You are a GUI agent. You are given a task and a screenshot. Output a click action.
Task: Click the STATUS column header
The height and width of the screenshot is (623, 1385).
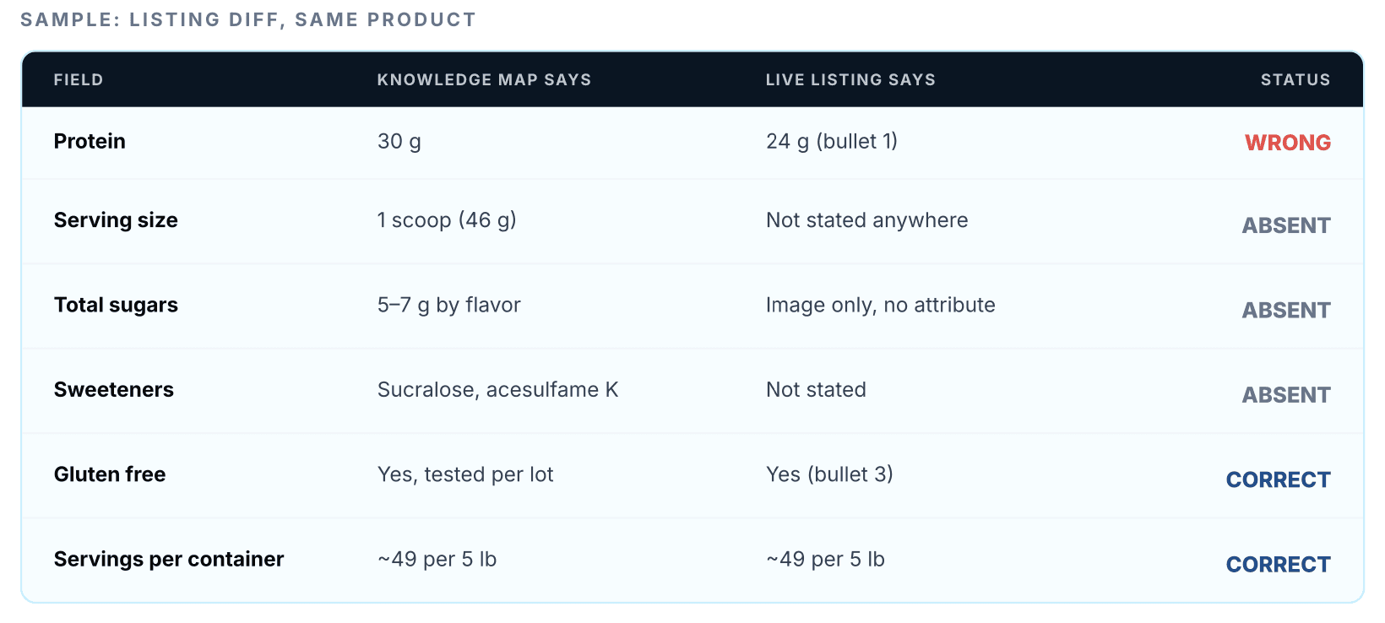(1295, 80)
